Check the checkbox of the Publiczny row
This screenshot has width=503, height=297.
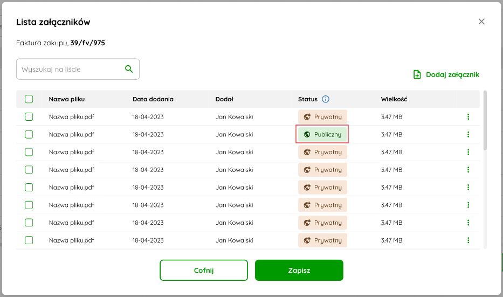pos(29,134)
